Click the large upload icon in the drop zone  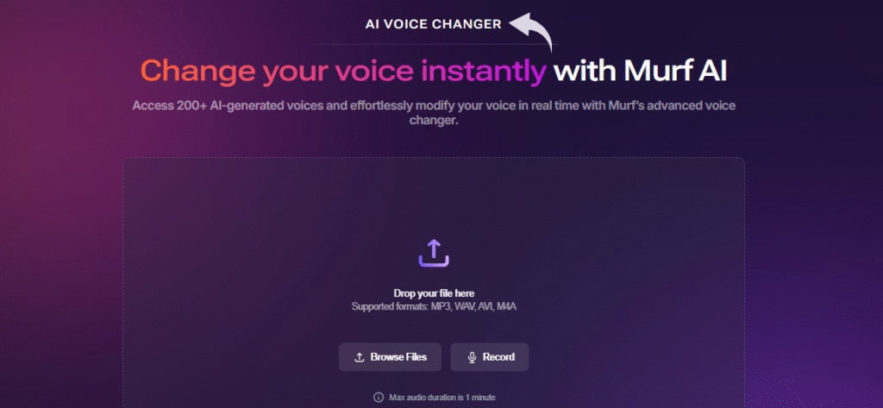[x=434, y=253]
